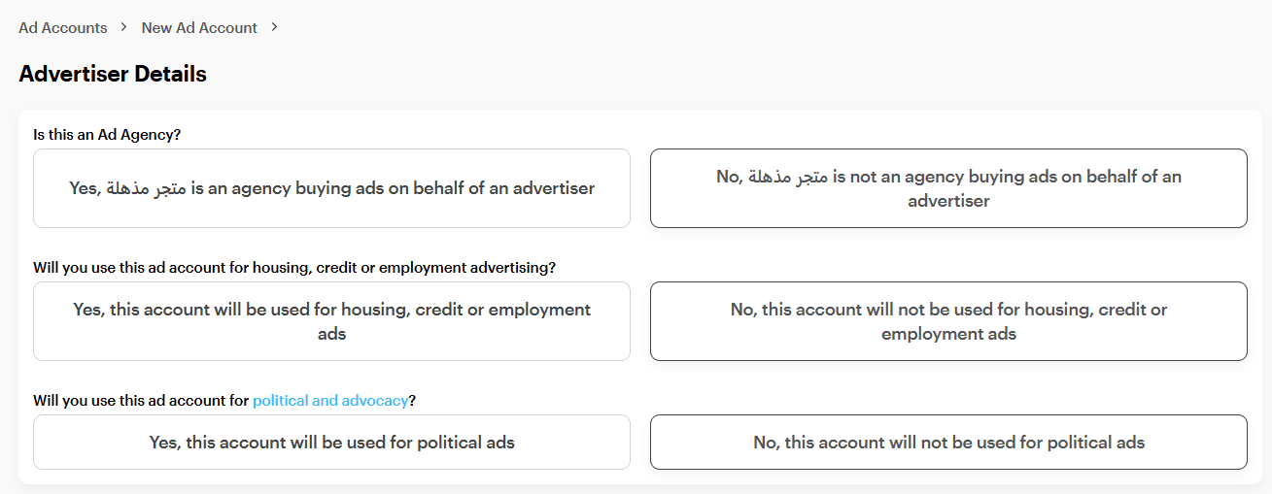Click the Advertiser Details heading
1272x494 pixels.
[113, 74]
